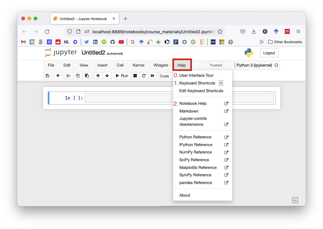Viewport: 323px width, 229px height.
Task: Open a new browser tab
Action: point(125,19)
